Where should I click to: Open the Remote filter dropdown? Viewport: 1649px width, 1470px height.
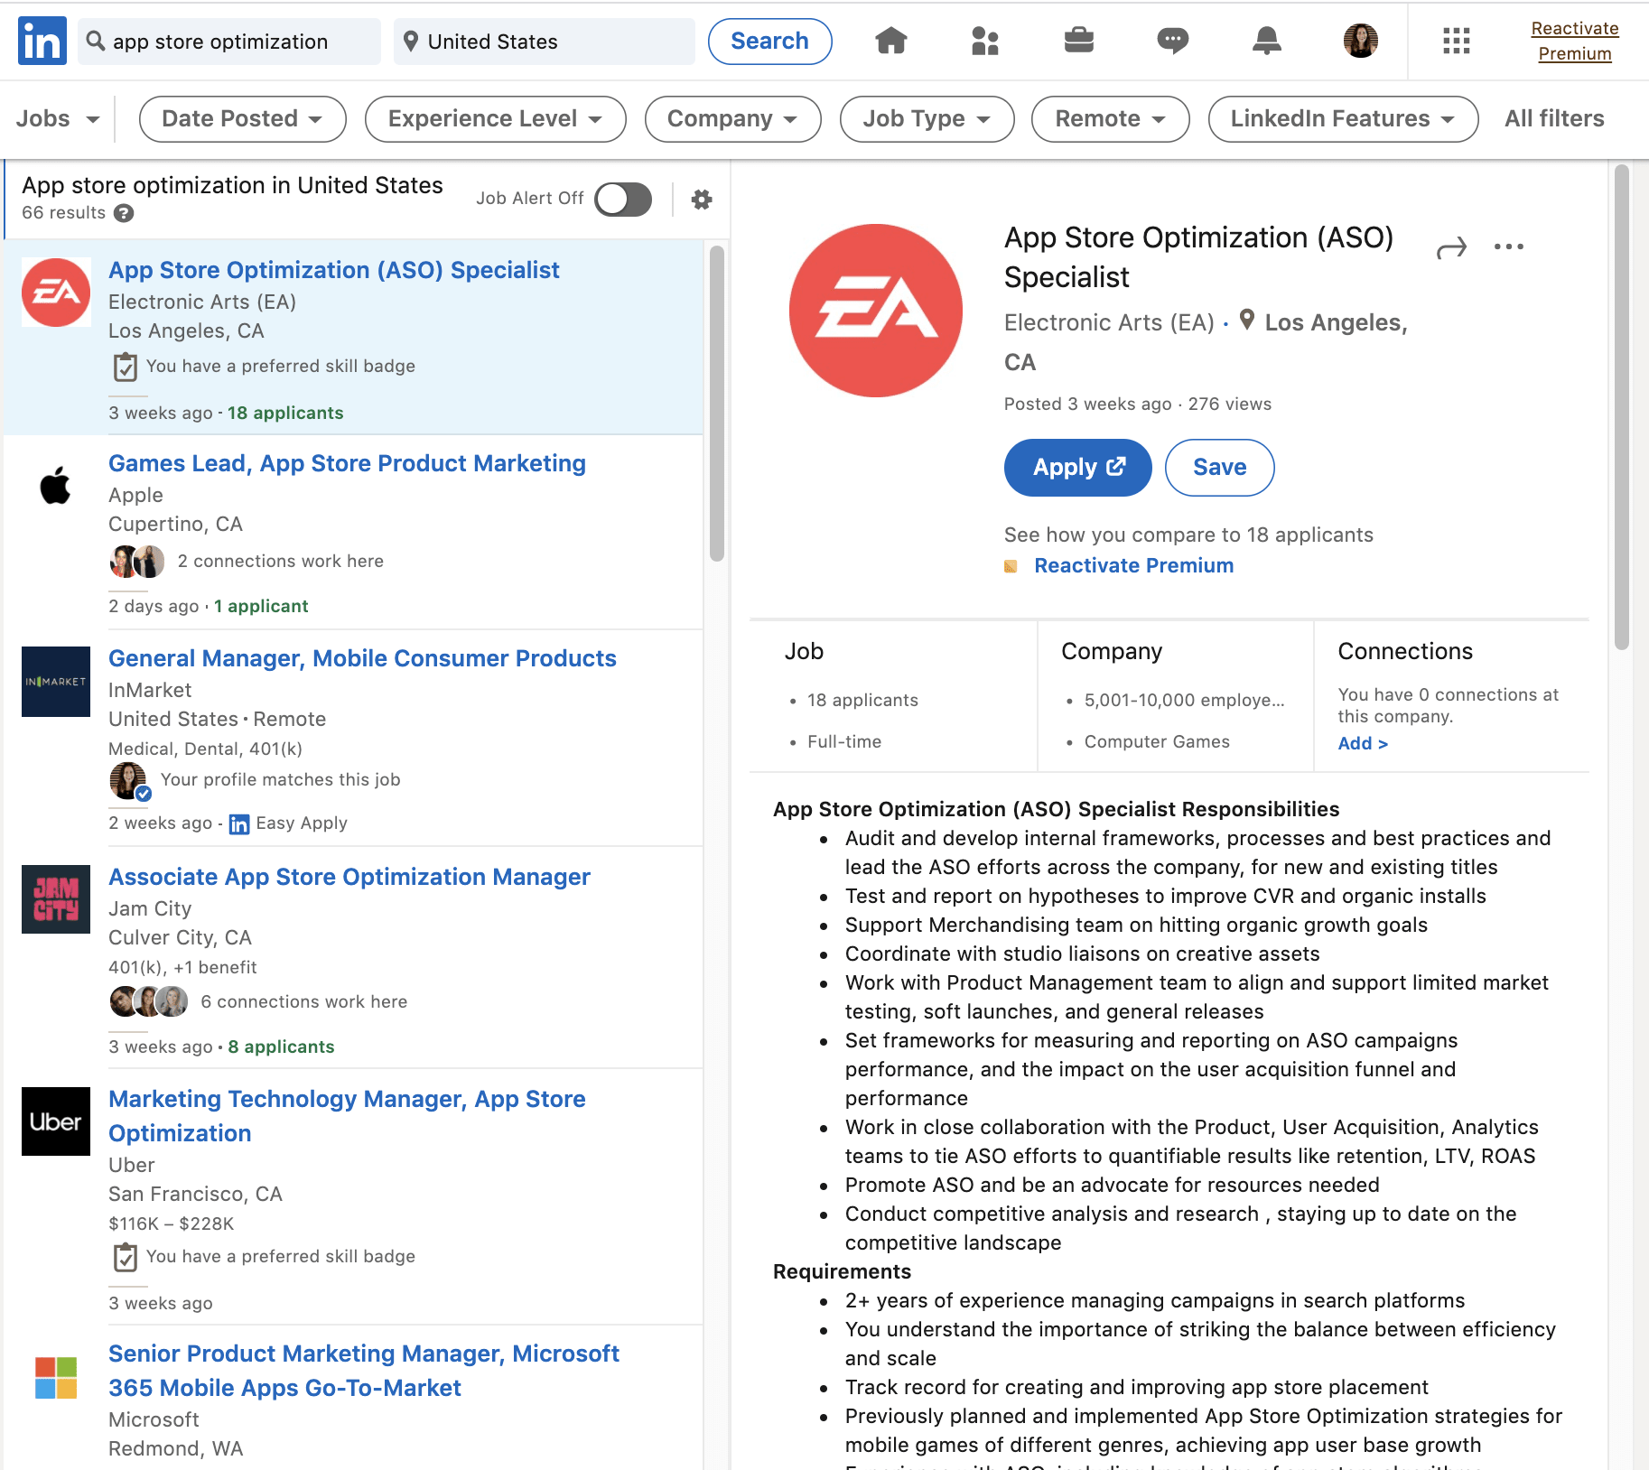1111,119
